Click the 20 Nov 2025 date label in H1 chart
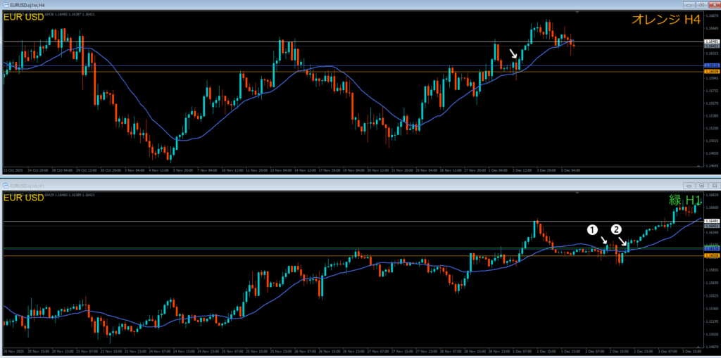Viewport: 721px width, 358px height. point(13,350)
